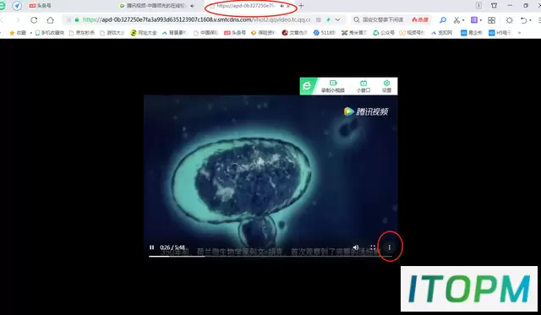This screenshot has width=541, height=315.
Task: Click the forward navigation arrow
Action: point(18,20)
